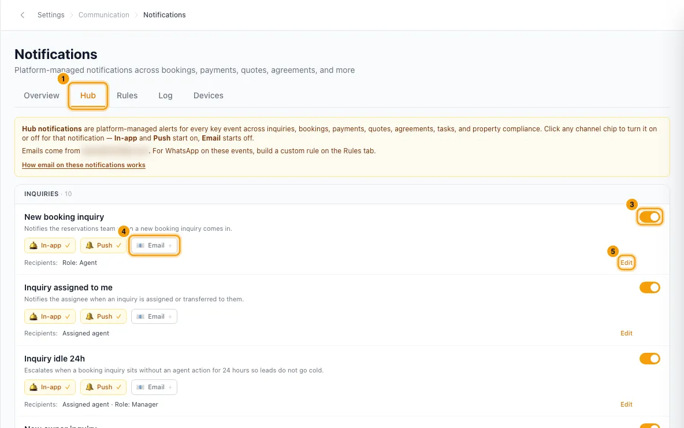This screenshot has height=428, width=684.
Task: Toggle off New booking inquiry notification
Action: [x=649, y=217]
